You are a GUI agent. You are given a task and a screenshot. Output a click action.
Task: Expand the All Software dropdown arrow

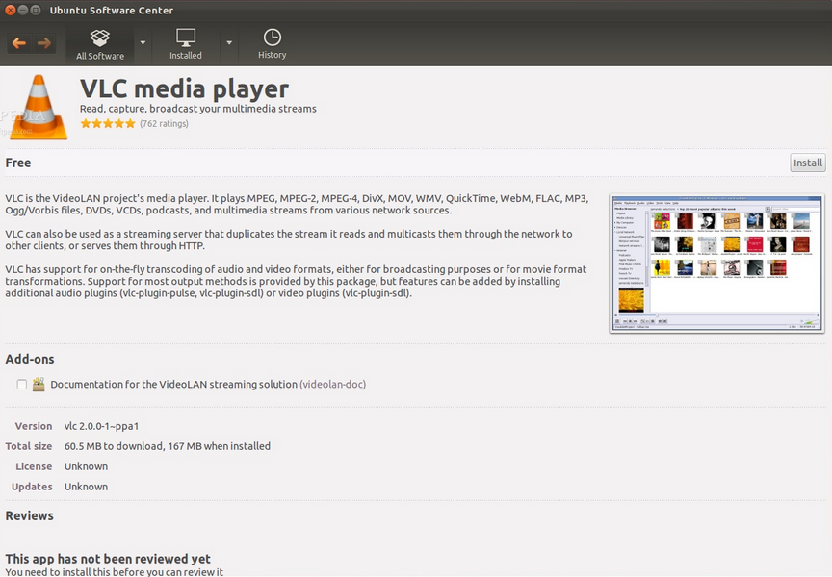143,43
